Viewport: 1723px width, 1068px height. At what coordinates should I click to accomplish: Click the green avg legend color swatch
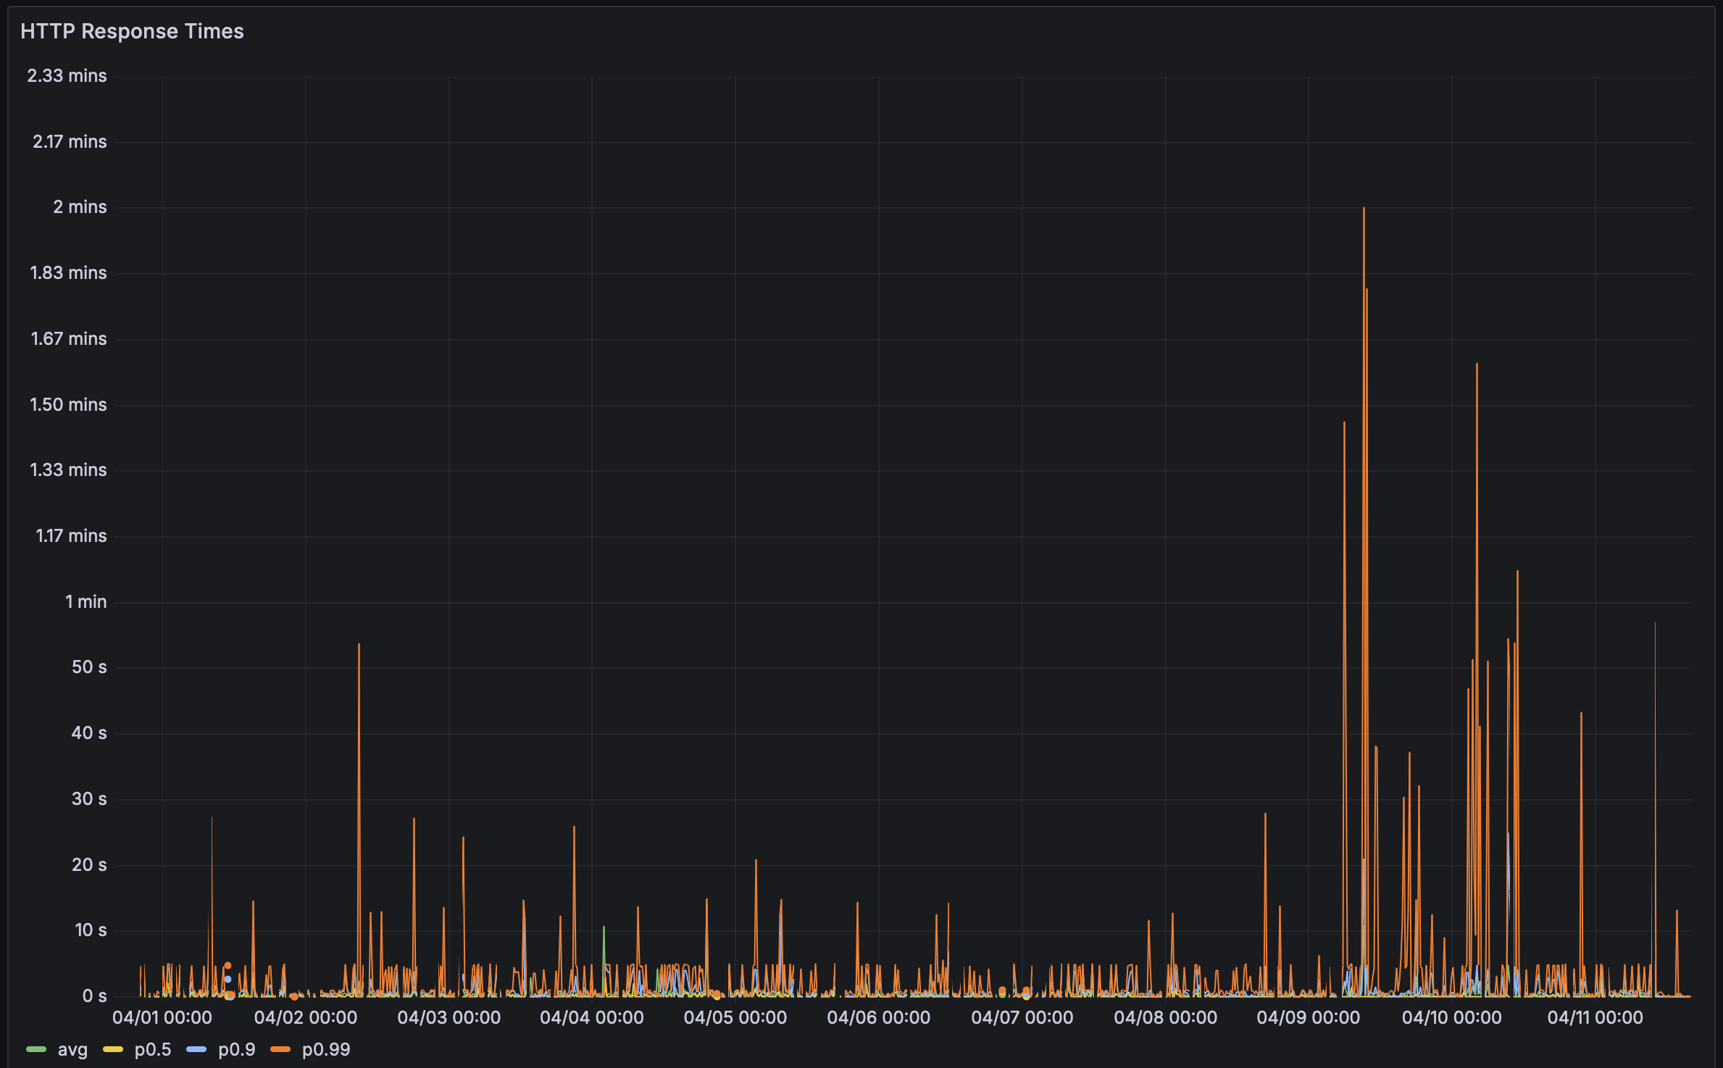[36, 1049]
